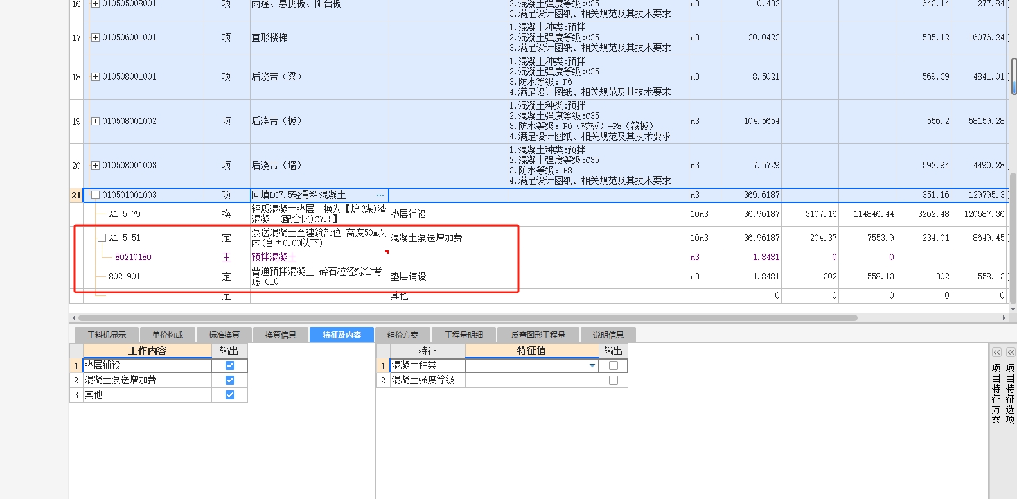Click feature value field for 混凝土强度等级
1017x499 pixels.
(532, 380)
